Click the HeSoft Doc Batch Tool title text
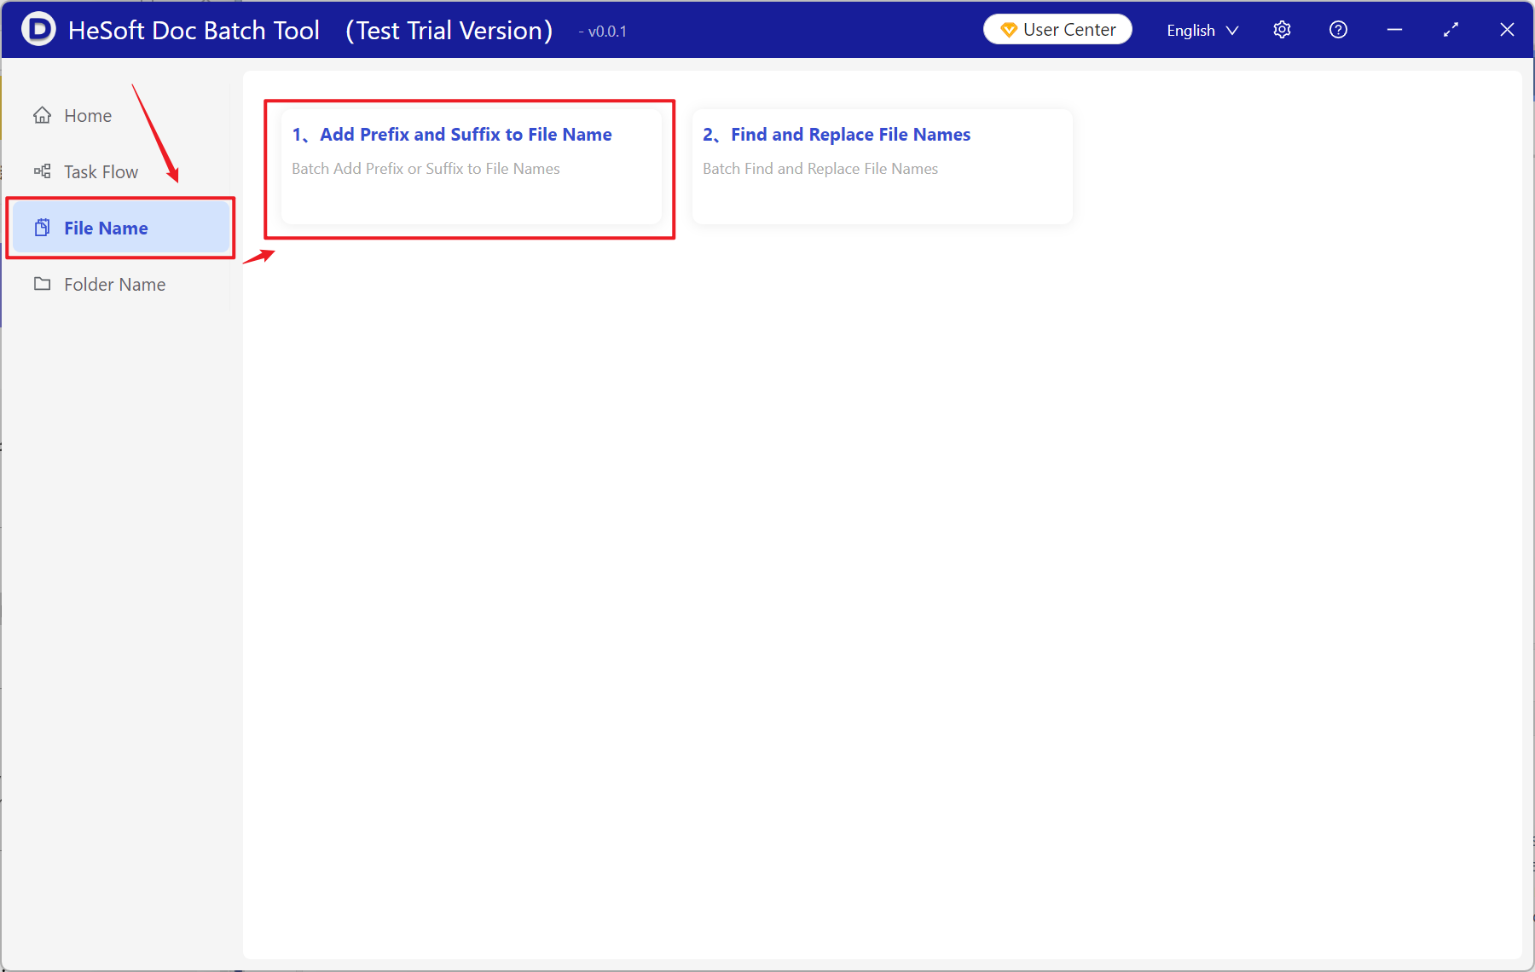The image size is (1535, 972). point(194,30)
